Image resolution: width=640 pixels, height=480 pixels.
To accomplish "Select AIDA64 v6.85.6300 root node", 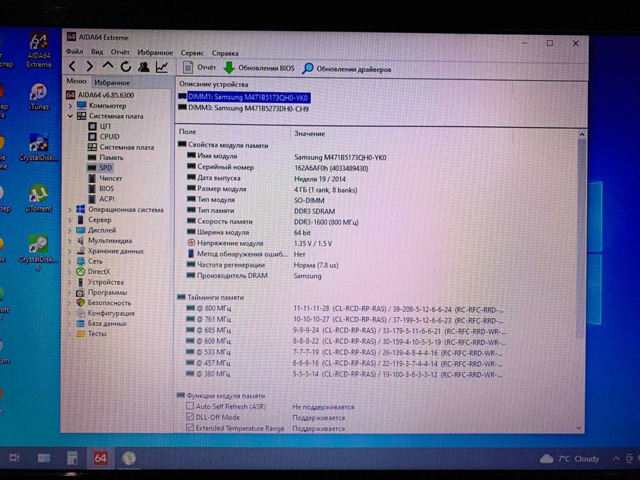I will point(100,95).
